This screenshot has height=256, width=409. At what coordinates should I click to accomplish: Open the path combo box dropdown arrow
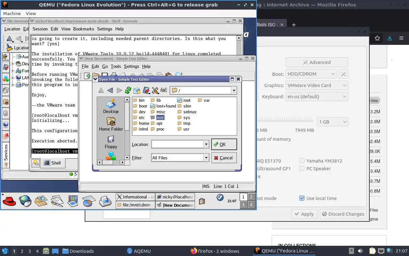[234, 91]
